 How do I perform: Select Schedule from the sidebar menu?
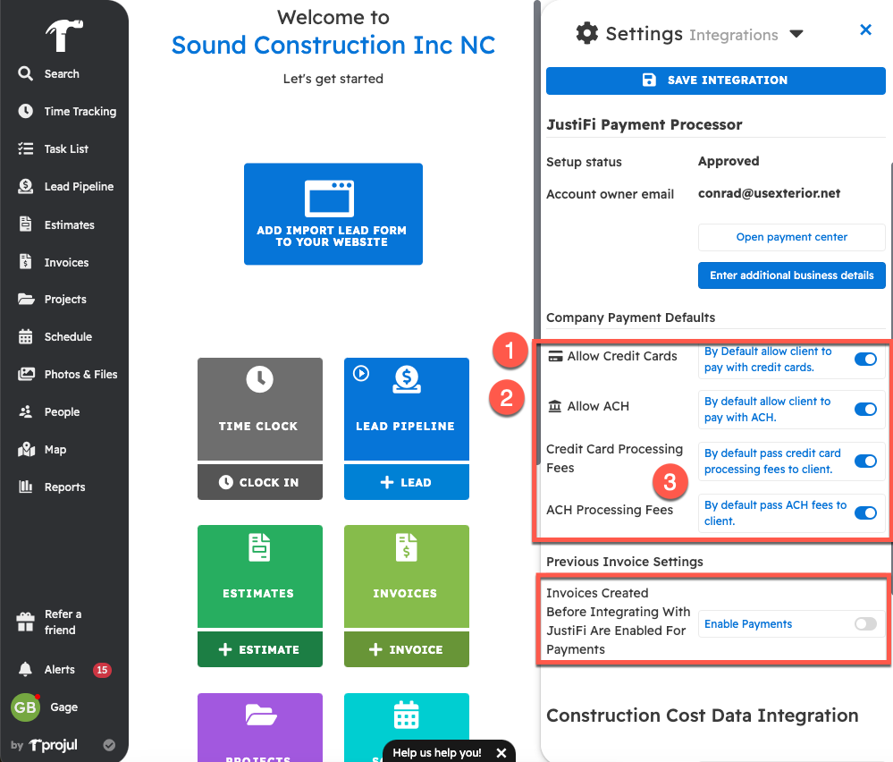pyautogui.click(x=68, y=337)
